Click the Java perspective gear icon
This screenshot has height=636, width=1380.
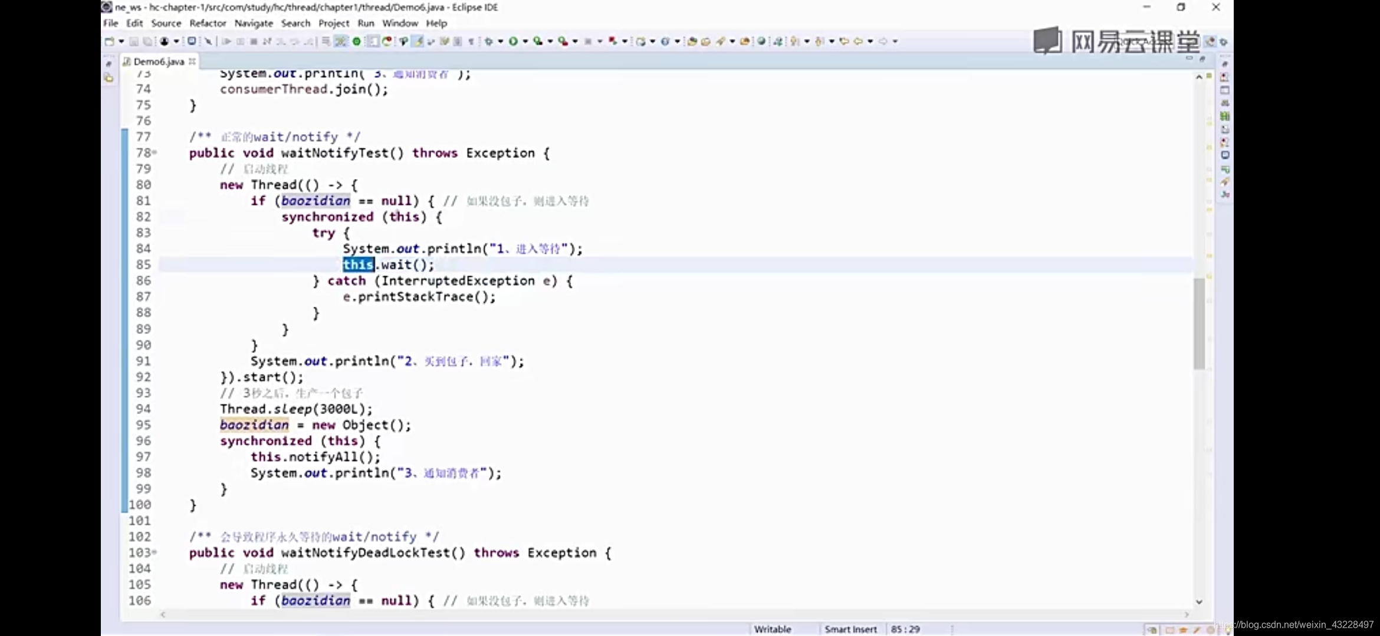click(1224, 41)
